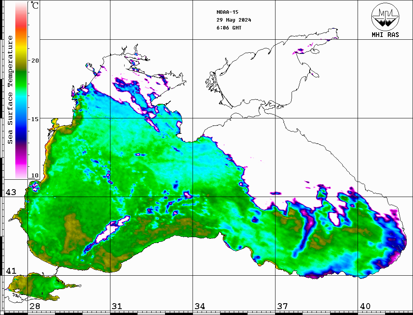Click the '29 May 2024' date text
The height and width of the screenshot is (315, 413).
(234, 20)
